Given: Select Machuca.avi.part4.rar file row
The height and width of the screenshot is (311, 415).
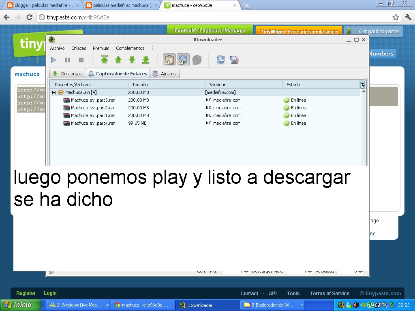Looking at the screenshot, I should (205, 123).
